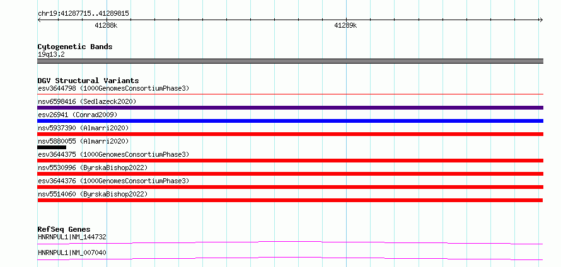This screenshot has height=267, width=561.
Task: Select the RefSeq Genes track title
Action: 64,229
